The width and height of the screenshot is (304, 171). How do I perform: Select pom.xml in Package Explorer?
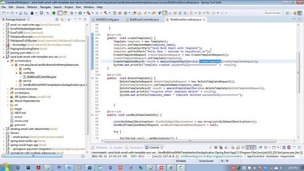[x=20, y=125]
